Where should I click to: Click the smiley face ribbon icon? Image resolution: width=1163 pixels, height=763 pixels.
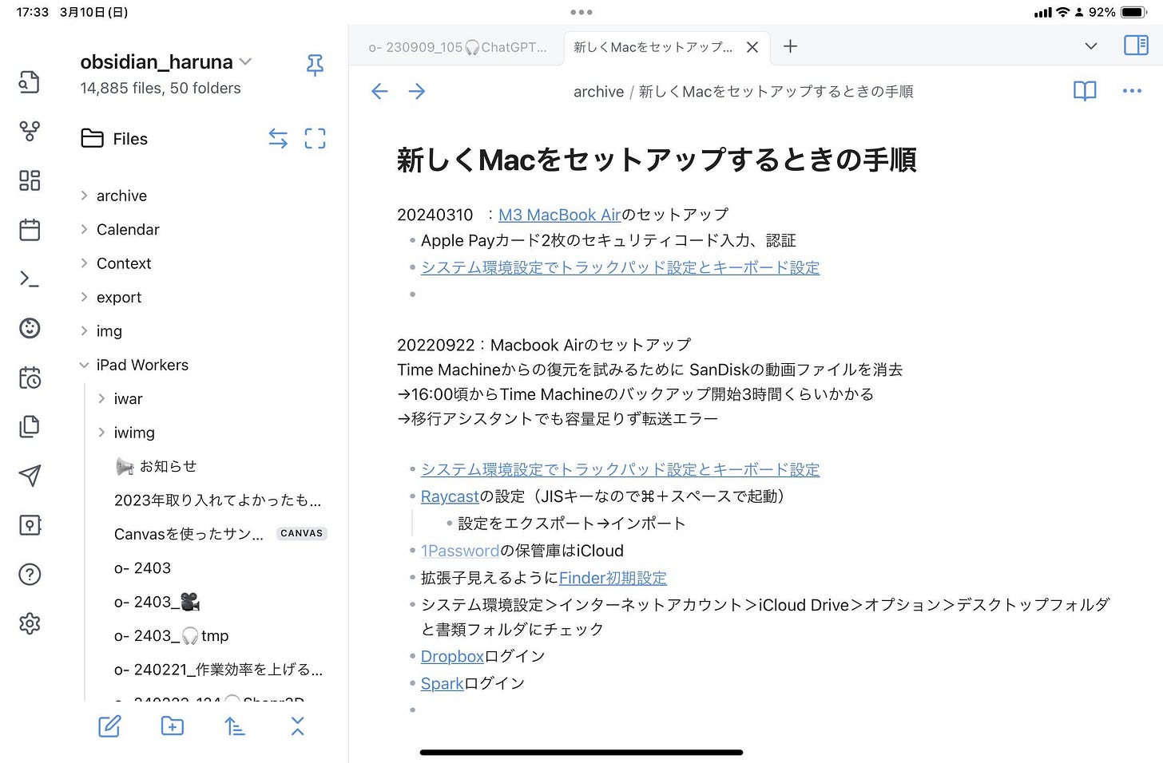(30, 328)
